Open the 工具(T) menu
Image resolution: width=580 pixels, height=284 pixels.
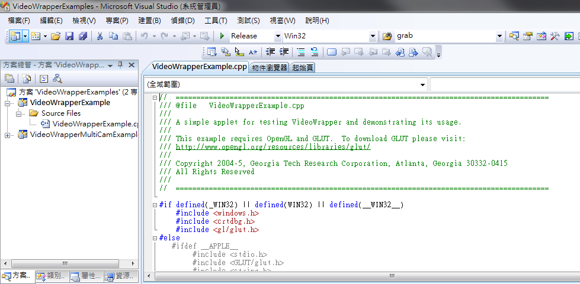216,21
